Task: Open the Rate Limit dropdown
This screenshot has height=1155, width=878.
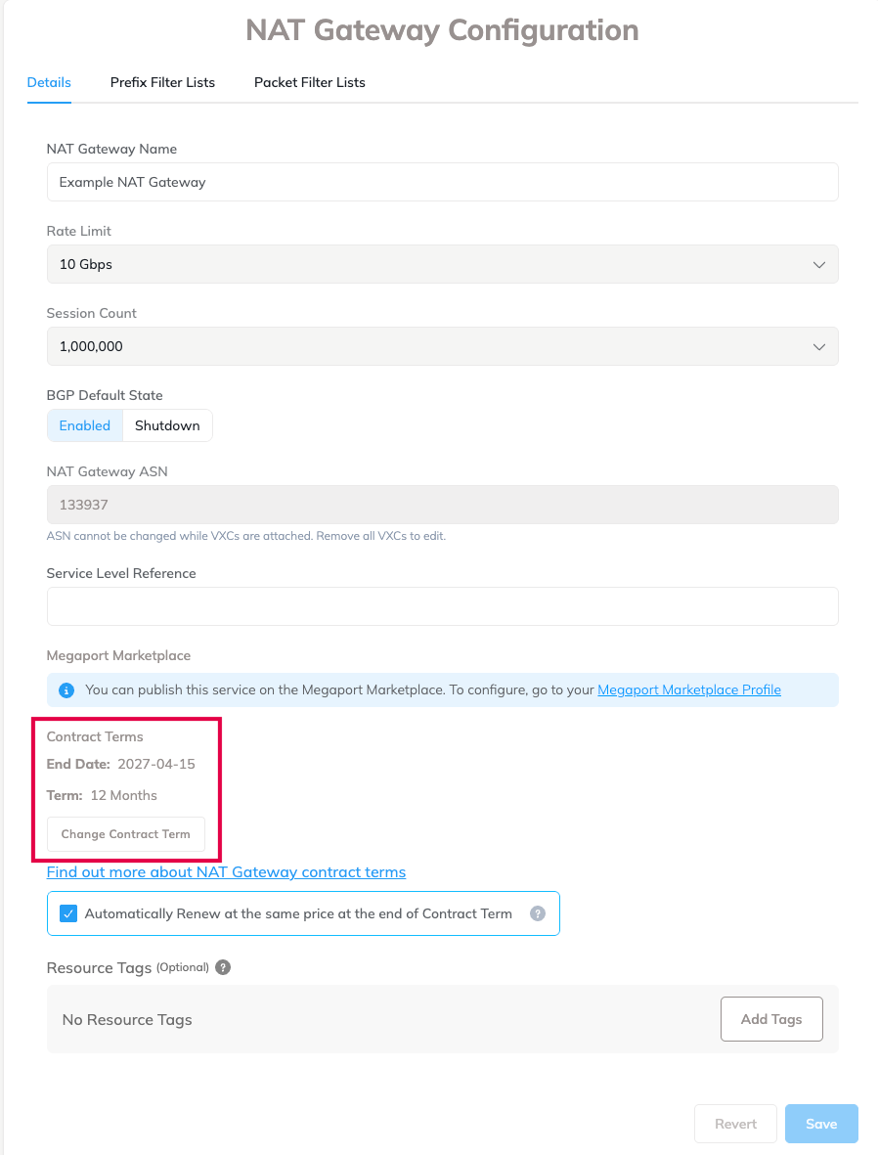Action: coord(442,264)
